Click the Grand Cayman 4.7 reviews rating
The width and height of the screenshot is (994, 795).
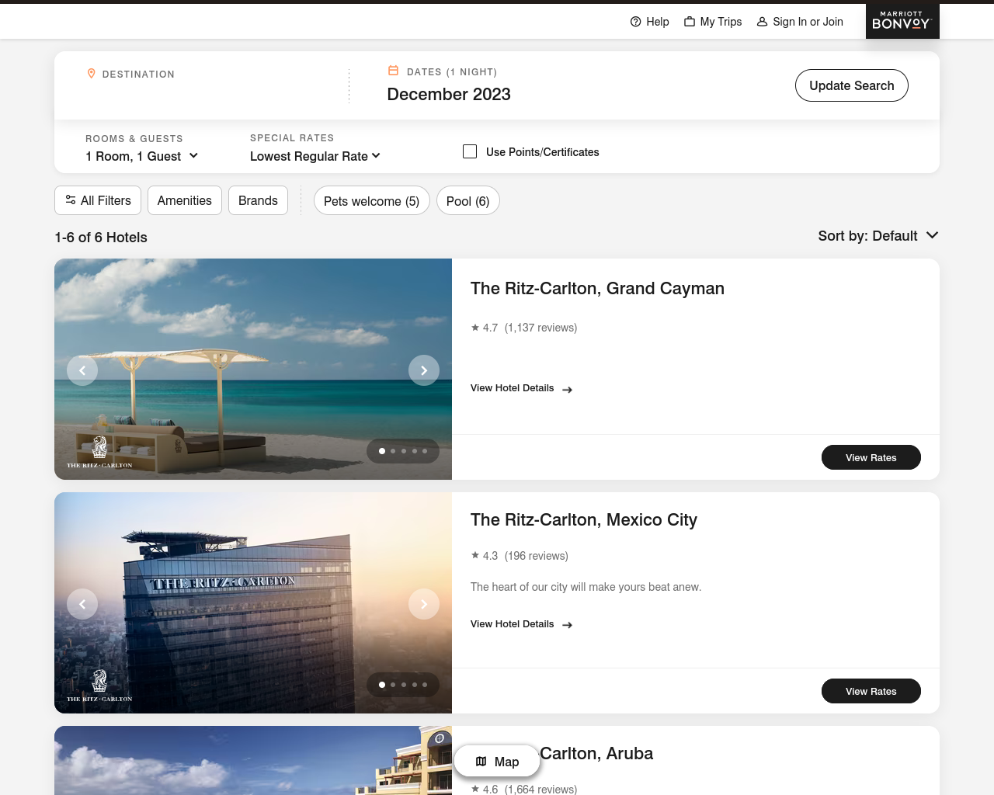click(x=524, y=328)
